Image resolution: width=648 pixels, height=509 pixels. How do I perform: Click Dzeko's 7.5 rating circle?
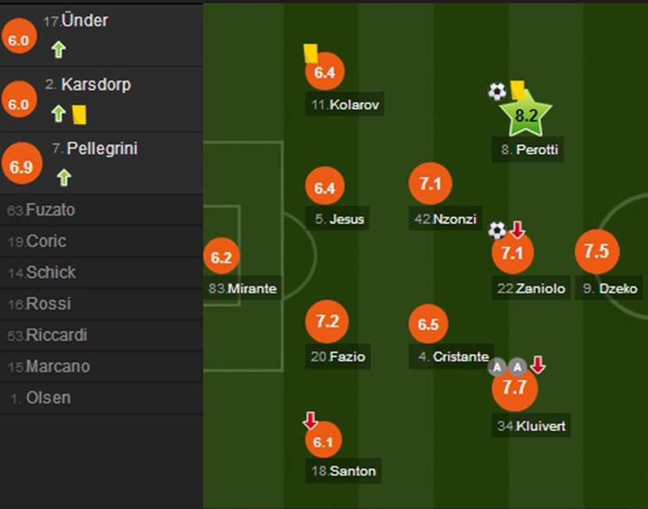596,252
